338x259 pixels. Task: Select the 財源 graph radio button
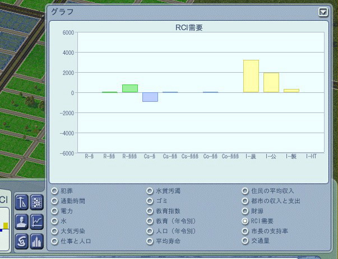[245, 211]
